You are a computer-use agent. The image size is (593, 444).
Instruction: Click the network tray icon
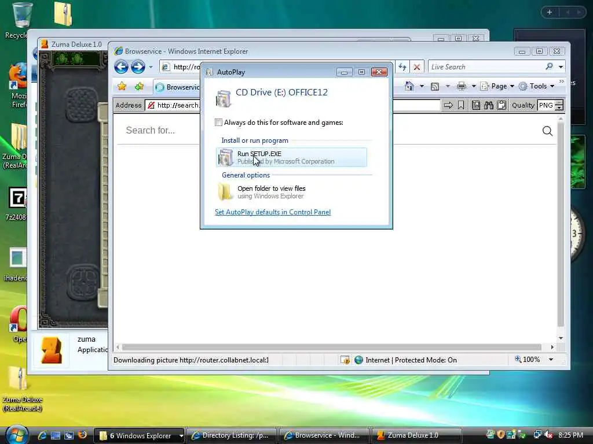tap(537, 435)
